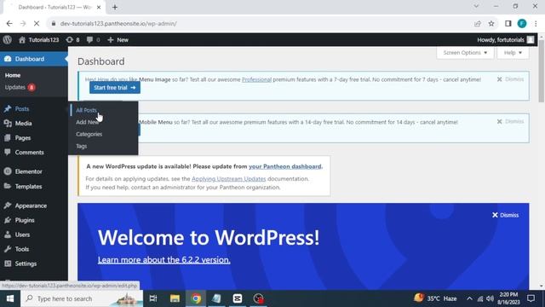Open Media library icon in sidebar
The height and width of the screenshot is (307, 545).
8,123
